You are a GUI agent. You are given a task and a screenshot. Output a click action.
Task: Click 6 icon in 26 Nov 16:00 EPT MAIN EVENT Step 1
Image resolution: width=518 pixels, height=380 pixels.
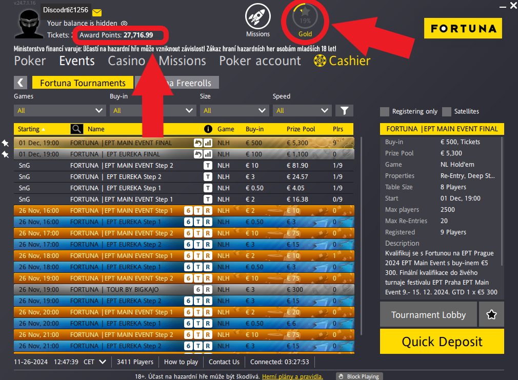pyautogui.click(x=188, y=211)
